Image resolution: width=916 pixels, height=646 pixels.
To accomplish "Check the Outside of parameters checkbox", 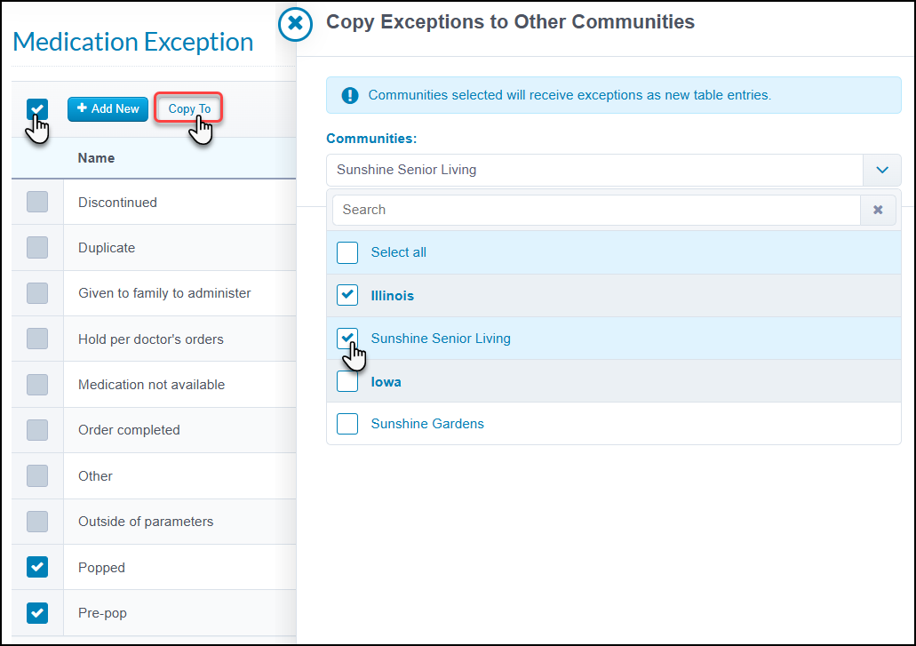I will (x=37, y=522).
